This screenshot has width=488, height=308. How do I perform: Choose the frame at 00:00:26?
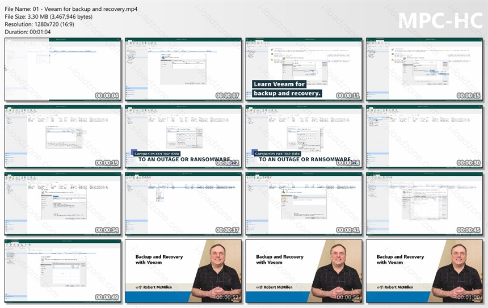304,137
